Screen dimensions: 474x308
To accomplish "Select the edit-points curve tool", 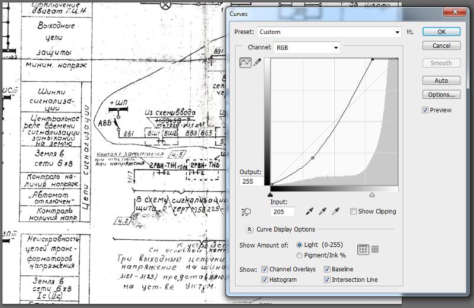I will point(245,63).
